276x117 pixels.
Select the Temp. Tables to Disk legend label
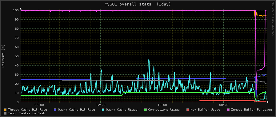point(26,113)
